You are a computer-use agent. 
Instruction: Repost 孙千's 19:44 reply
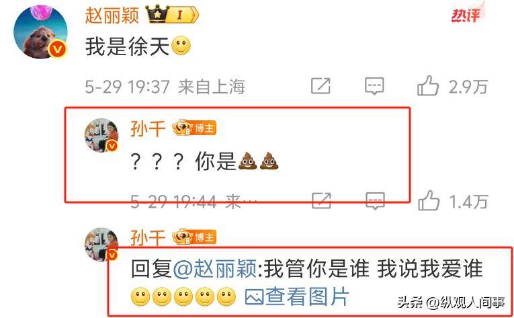click(321, 200)
